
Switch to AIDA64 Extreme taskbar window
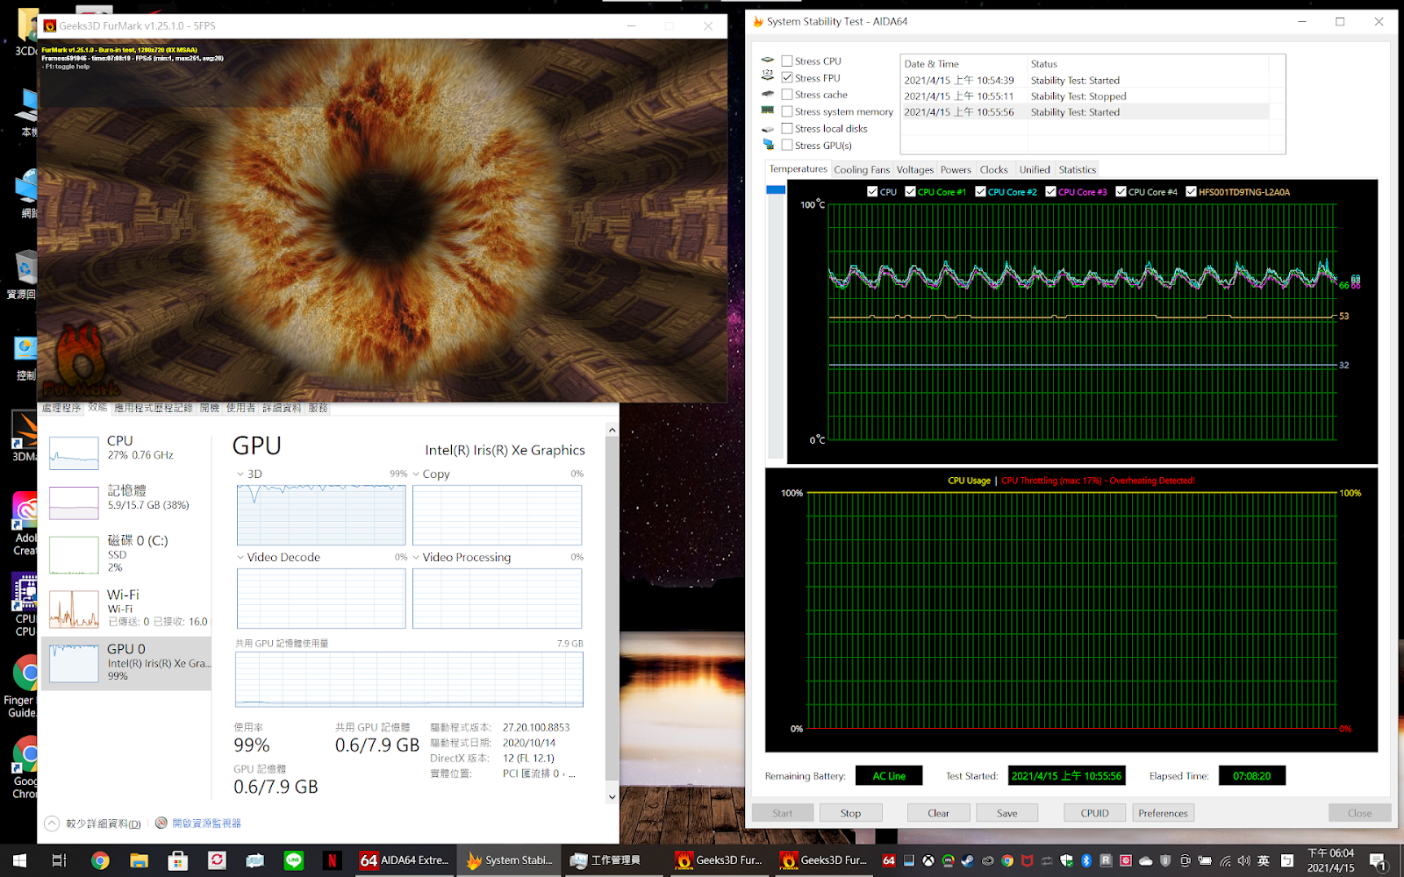click(405, 860)
